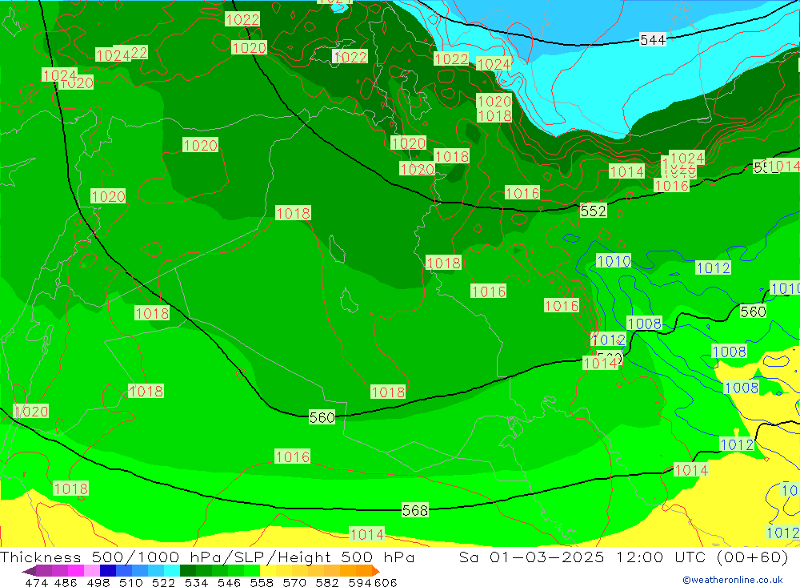This screenshot has height=587, width=800.
Task: Click the 552 height contour label
Action: 593,211
